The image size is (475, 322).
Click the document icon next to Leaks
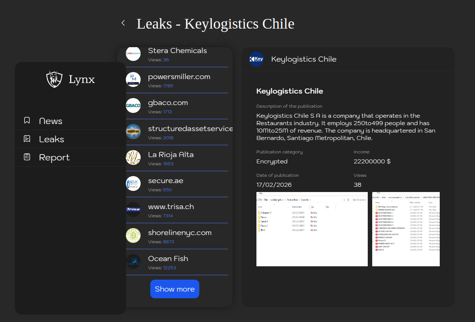pos(27,139)
